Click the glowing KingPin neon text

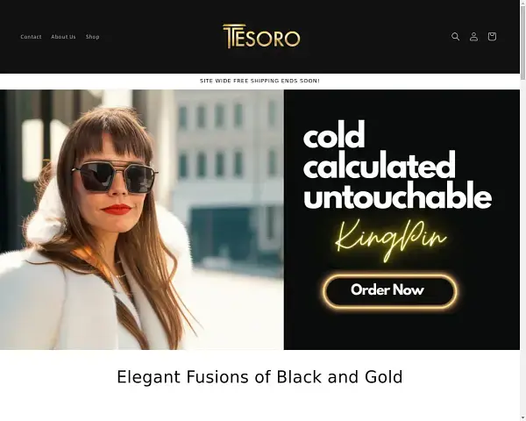tap(391, 239)
